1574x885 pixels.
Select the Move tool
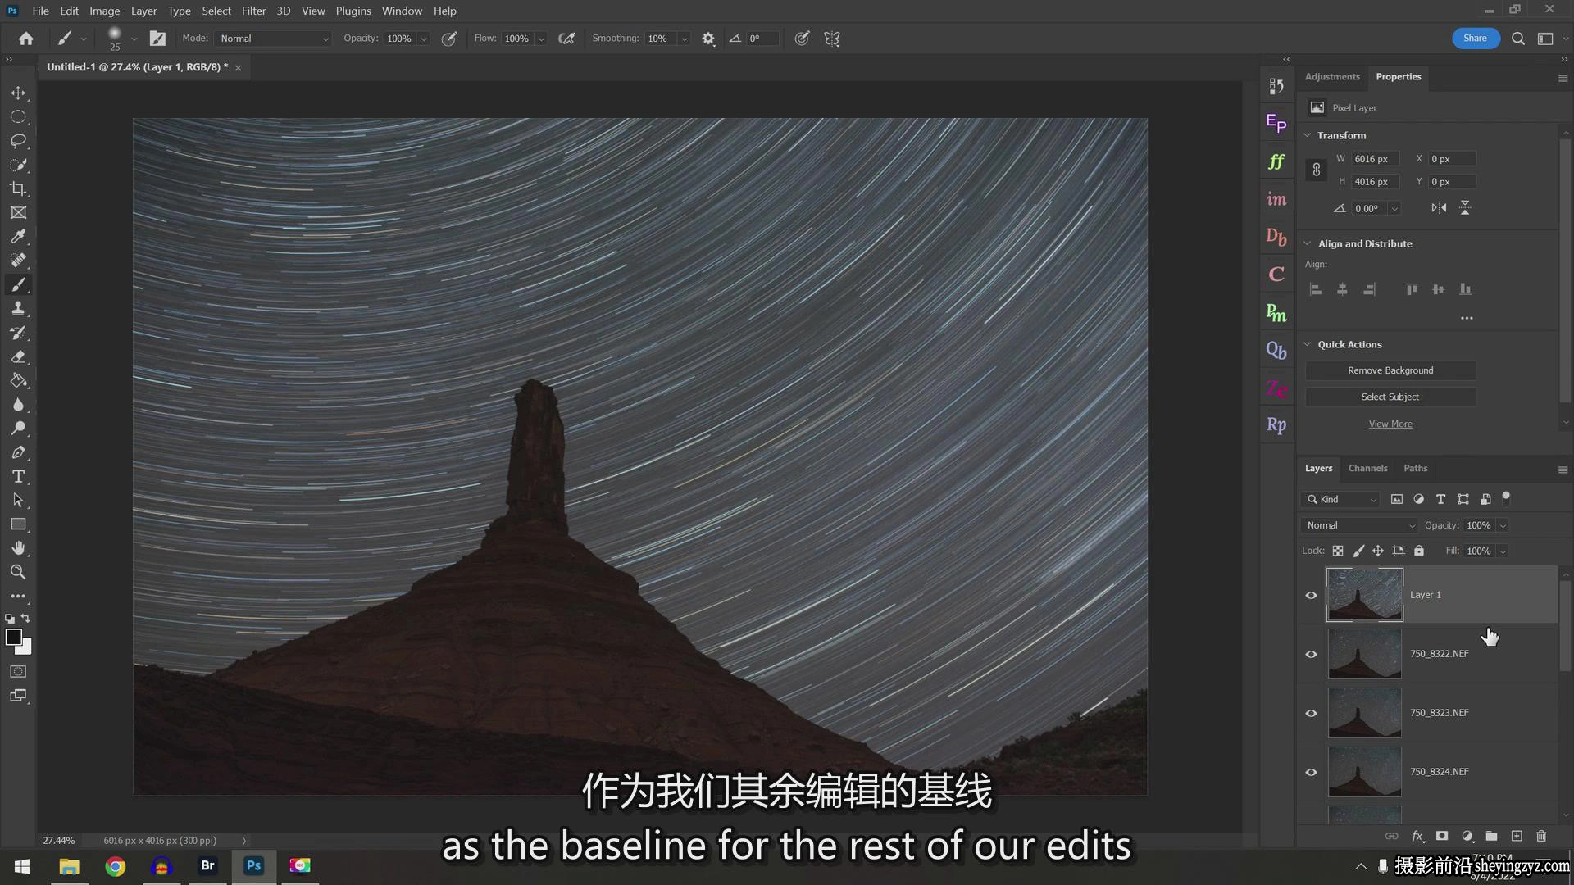click(x=18, y=93)
